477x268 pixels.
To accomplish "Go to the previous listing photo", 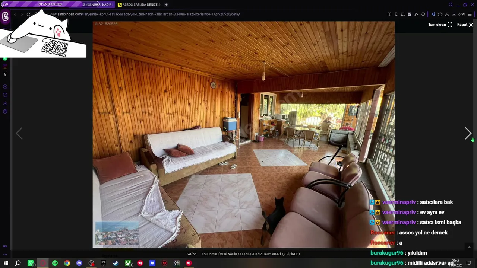I will pyautogui.click(x=19, y=133).
